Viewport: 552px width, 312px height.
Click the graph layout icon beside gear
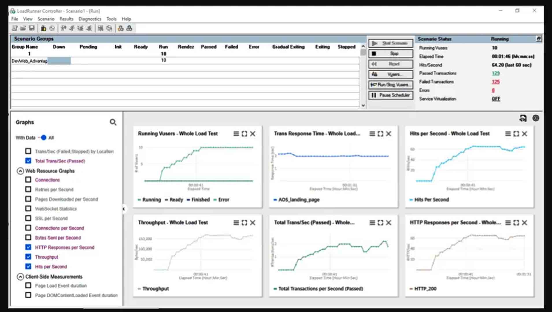[x=523, y=118]
